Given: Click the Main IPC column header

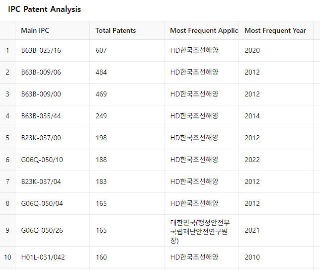Looking at the screenshot, I should tap(52, 30).
